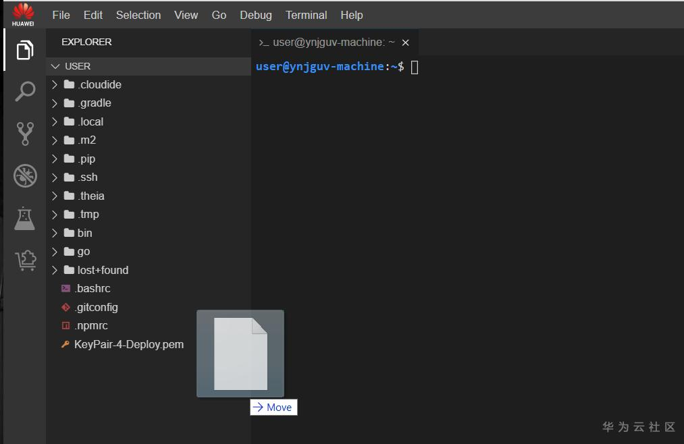Image resolution: width=684 pixels, height=444 pixels.
Task: Click the EXPLORER panel title
Action: [x=86, y=43]
